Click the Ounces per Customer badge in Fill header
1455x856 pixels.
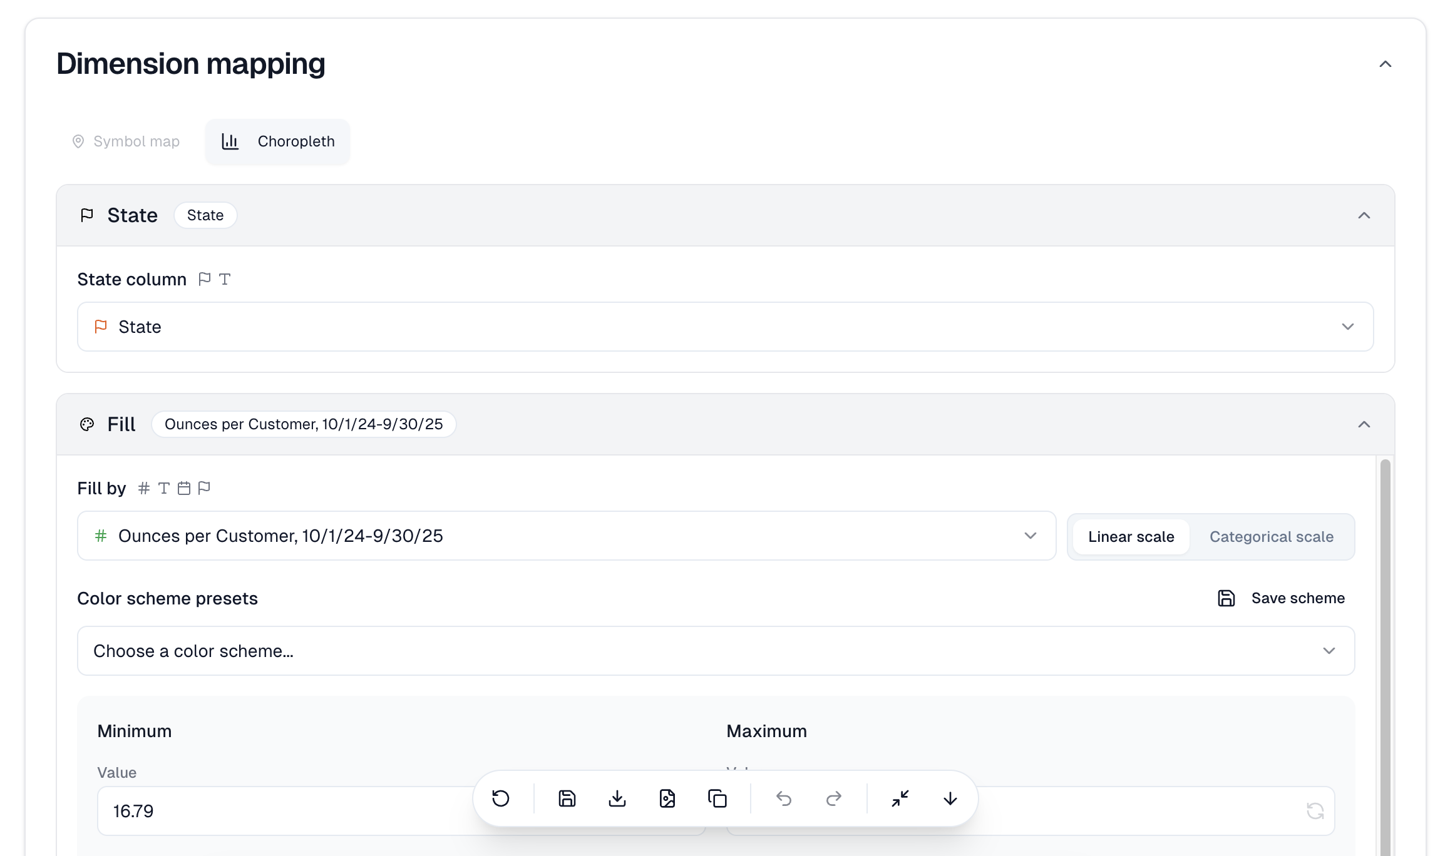304,424
